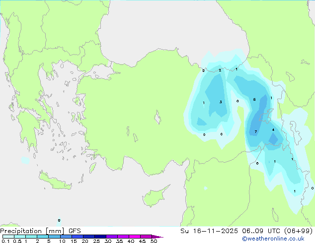Select the 25–30 mm dark blue legend swatch

(x=100, y=237)
